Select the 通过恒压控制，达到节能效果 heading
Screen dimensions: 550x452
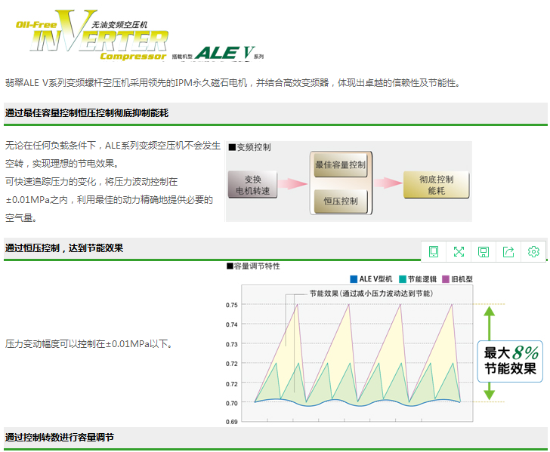(x=63, y=248)
